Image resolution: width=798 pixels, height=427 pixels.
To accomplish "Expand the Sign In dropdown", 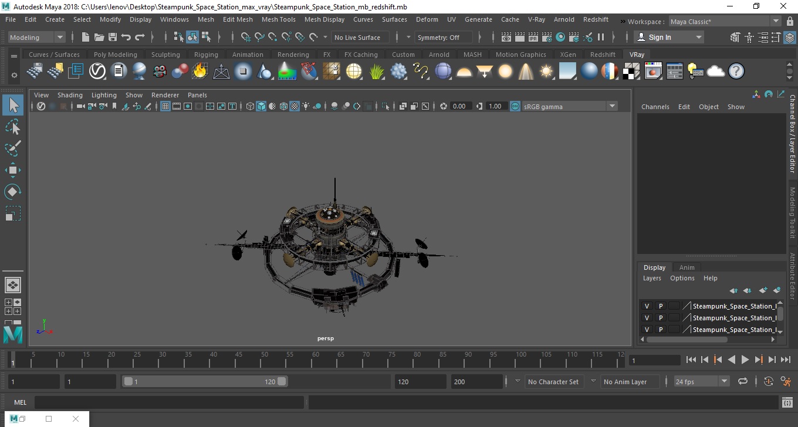I will coord(669,37).
